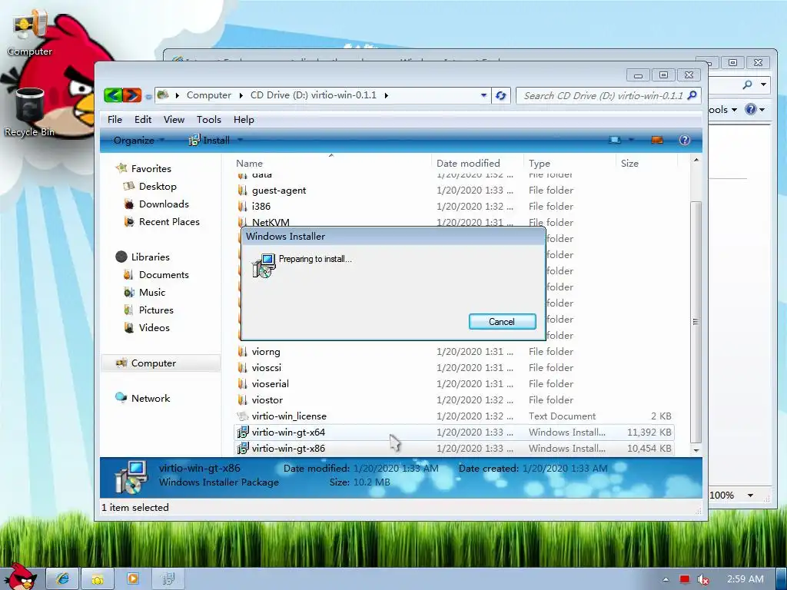Expand the address bar history dropdown
The image size is (787, 590).
[x=483, y=94]
